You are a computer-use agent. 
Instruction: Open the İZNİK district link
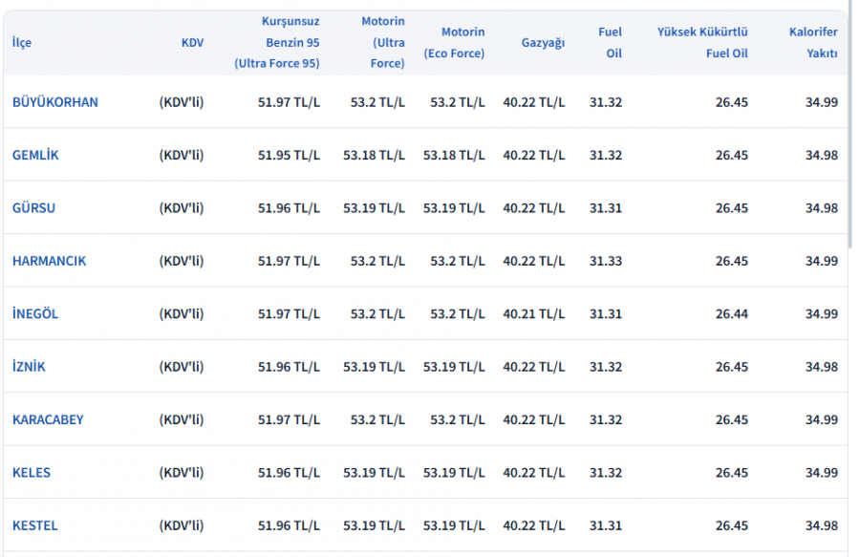pos(29,367)
